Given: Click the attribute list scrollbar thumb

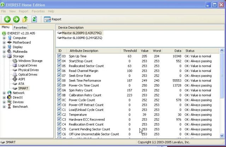Looking at the screenshot, I should [x=222, y=75].
